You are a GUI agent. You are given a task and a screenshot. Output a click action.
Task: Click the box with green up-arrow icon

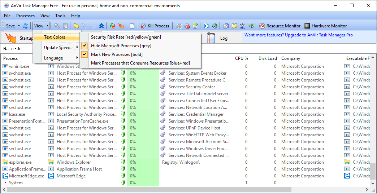pos(195,26)
